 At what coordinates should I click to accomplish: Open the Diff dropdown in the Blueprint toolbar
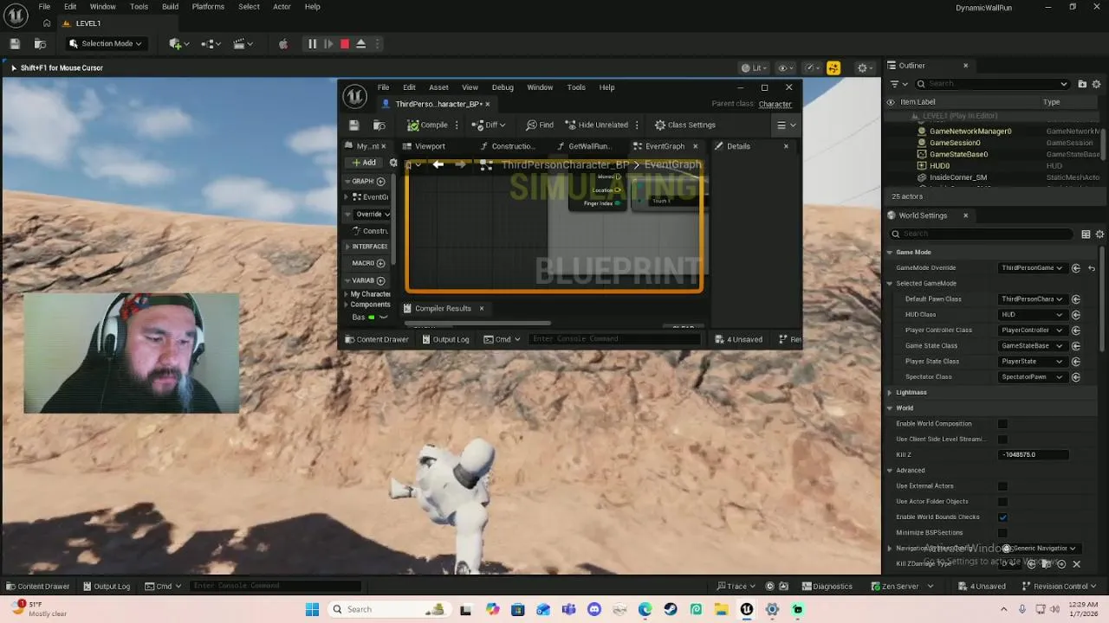(490, 125)
